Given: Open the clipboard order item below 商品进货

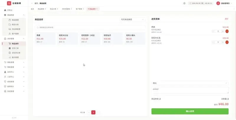Looking at the screenshot, I should 14,48.
